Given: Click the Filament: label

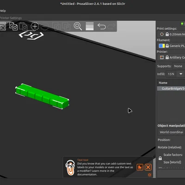Looking at the screenshot, I should (x=163, y=40).
